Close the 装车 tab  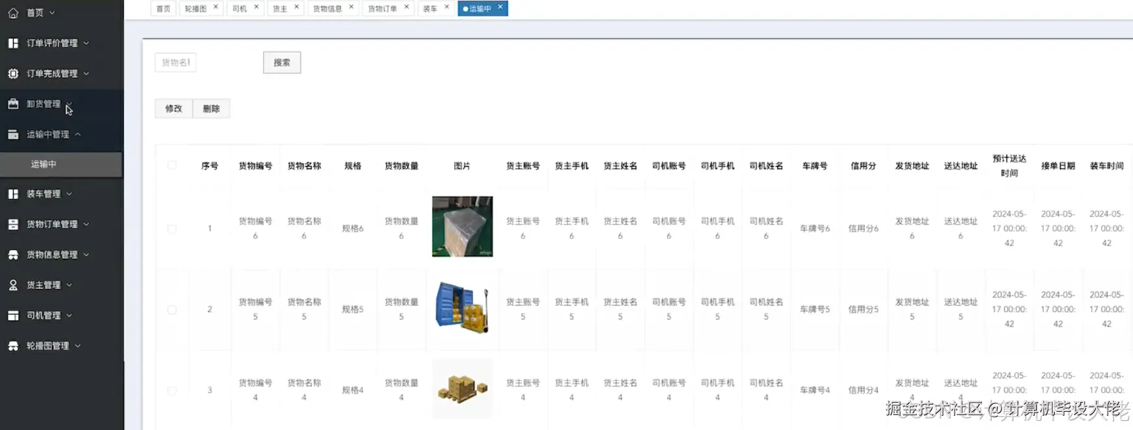[446, 7]
